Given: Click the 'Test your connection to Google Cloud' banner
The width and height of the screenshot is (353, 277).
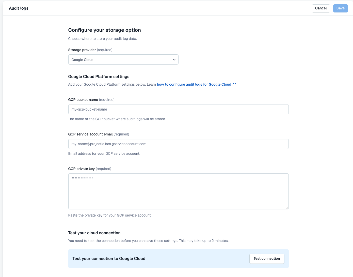Looking at the screenshot, I should [x=109, y=258].
